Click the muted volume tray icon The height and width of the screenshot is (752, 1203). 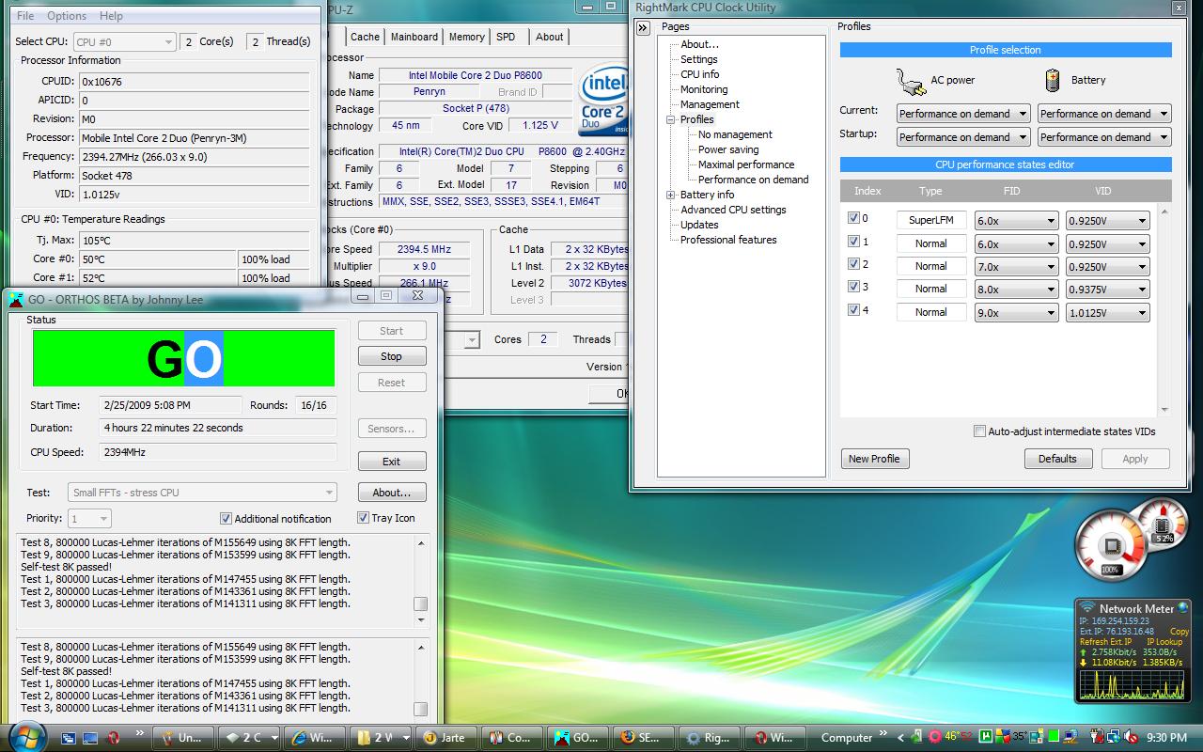1131,737
